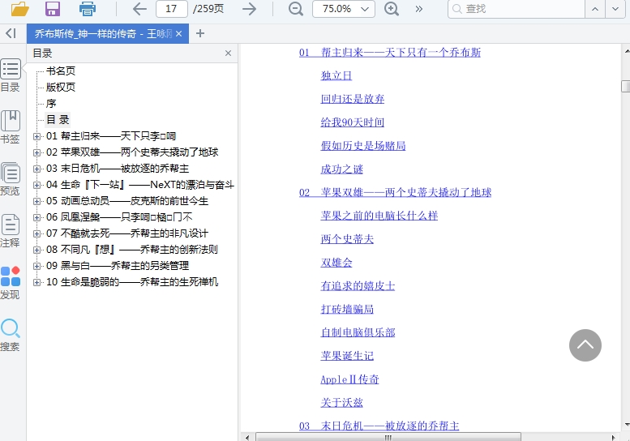Expand the 02 苹果双雄 tree node
Screen dimensions: 630x441
[36, 152]
